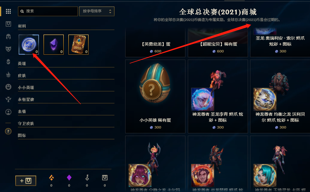
Task: Open the chest loot filter icon
Action: click(x=8, y=24)
